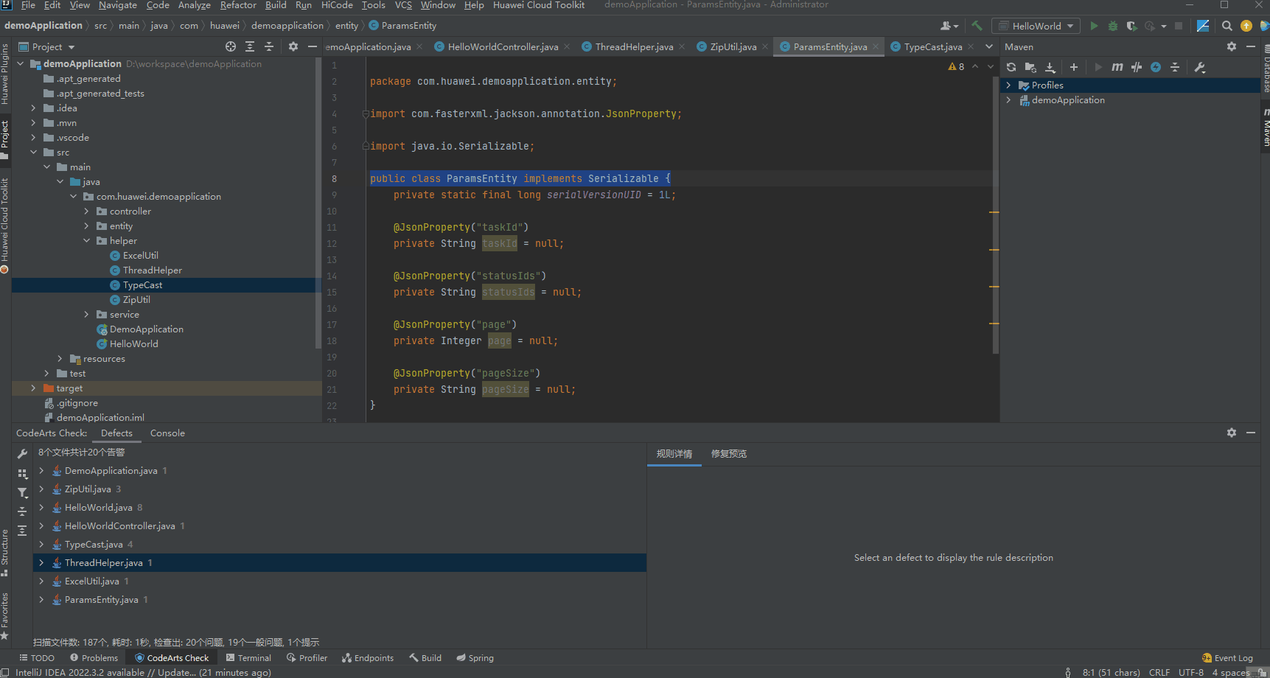This screenshot has width=1270, height=678.
Task: Open the Refactor menu
Action: pos(238,5)
